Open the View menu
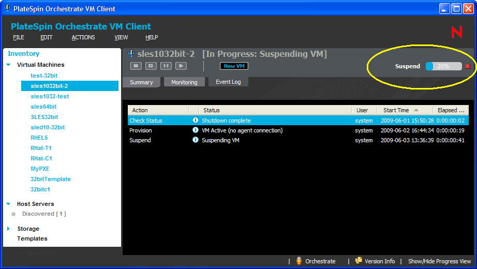This screenshot has width=477, height=269. coord(121,37)
